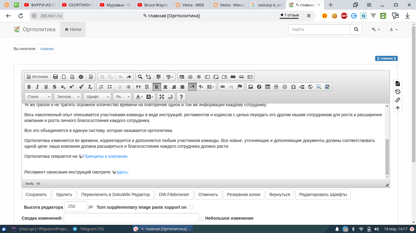The image size is (416, 233).
Task: Switch to the Vesta - WEB tab
Action: tap(191, 5)
